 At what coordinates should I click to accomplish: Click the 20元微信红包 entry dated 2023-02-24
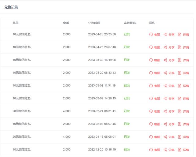[21, 111]
